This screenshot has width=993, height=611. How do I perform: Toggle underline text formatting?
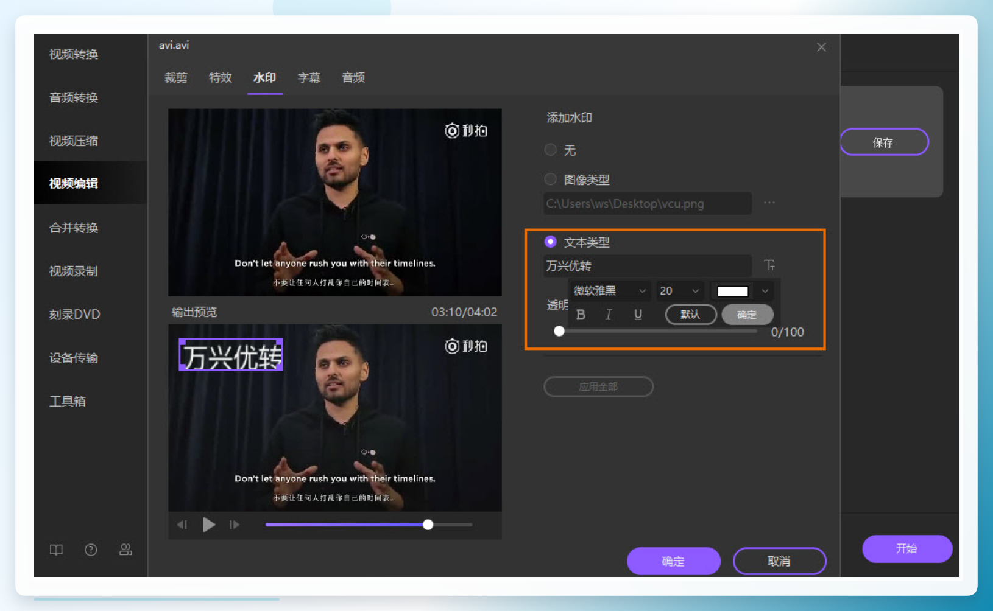click(x=638, y=315)
